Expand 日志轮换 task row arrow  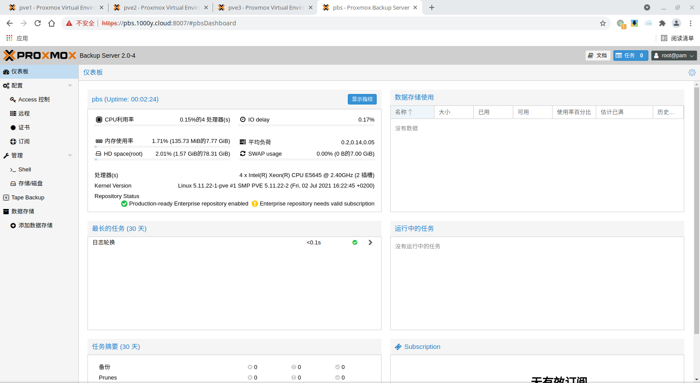click(370, 243)
